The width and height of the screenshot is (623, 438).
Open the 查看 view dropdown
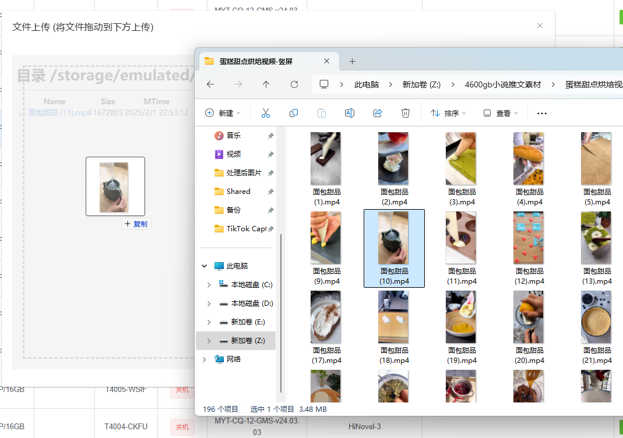point(500,113)
